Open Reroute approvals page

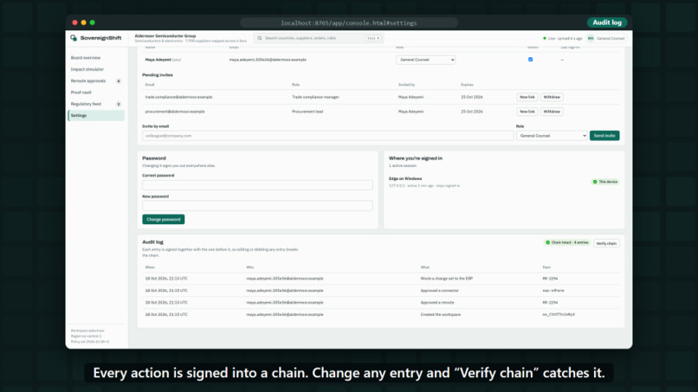point(88,81)
